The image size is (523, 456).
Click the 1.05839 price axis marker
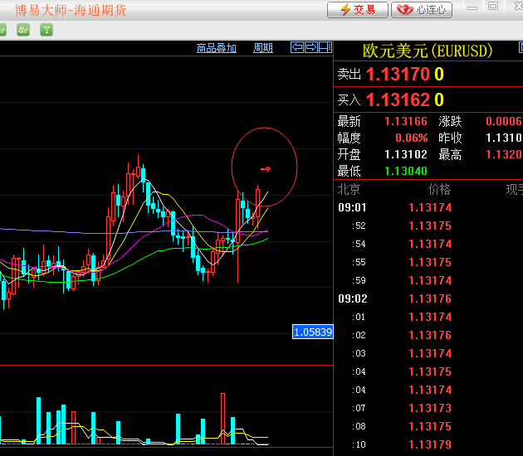point(312,332)
